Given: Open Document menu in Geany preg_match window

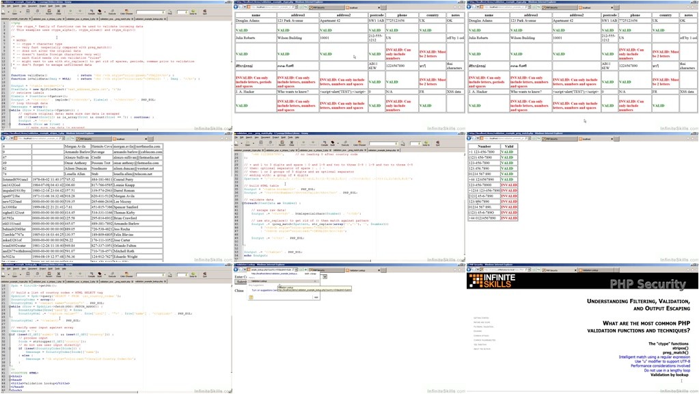Looking at the screenshot, I should [x=266, y=137].
